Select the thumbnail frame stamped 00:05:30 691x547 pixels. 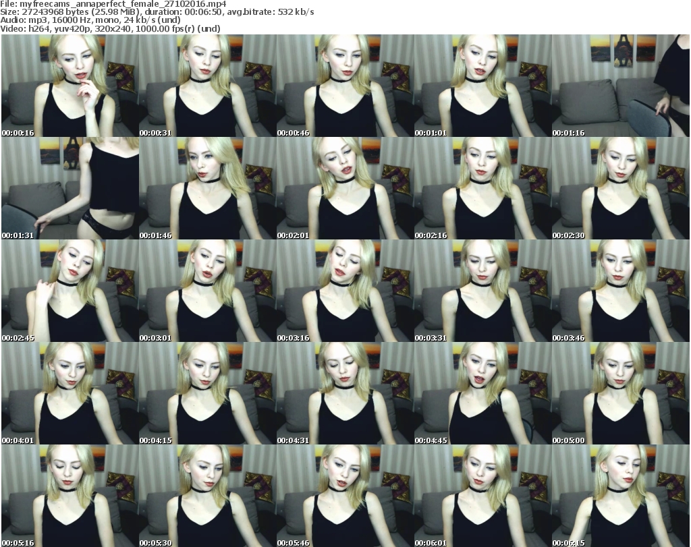208,496
